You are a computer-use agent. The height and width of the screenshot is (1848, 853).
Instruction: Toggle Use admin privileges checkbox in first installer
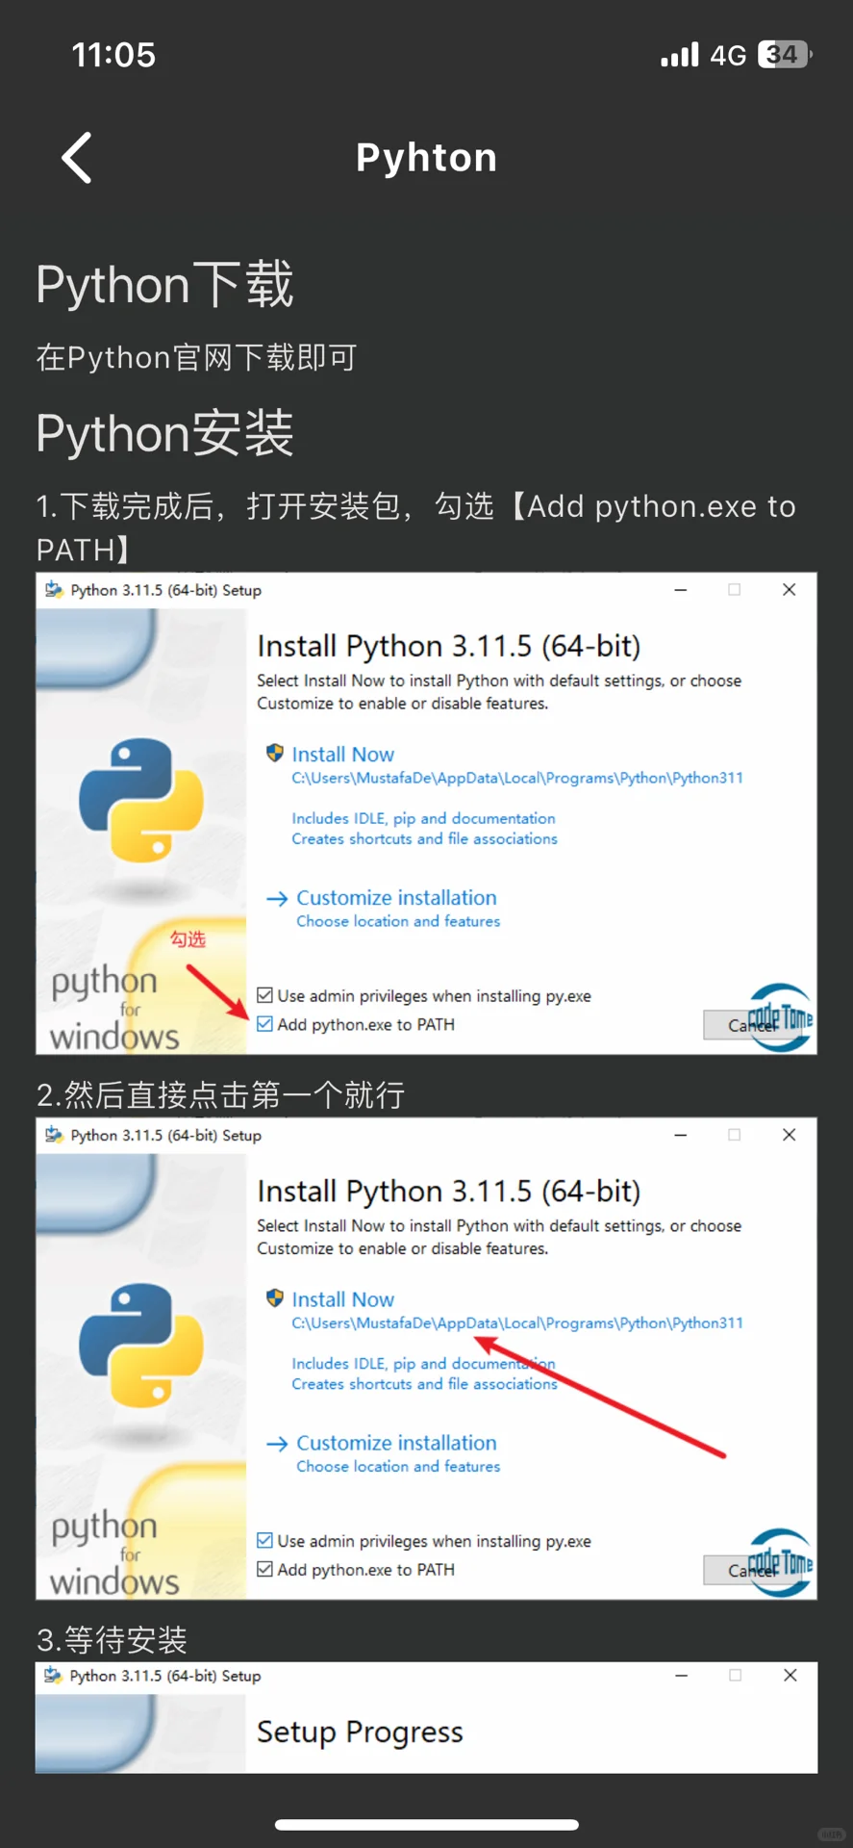pyautogui.click(x=264, y=995)
